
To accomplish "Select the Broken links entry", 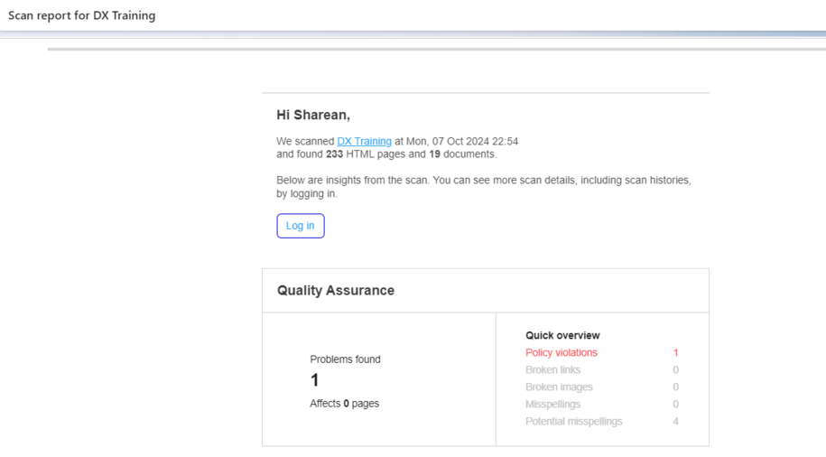I will click(552, 370).
